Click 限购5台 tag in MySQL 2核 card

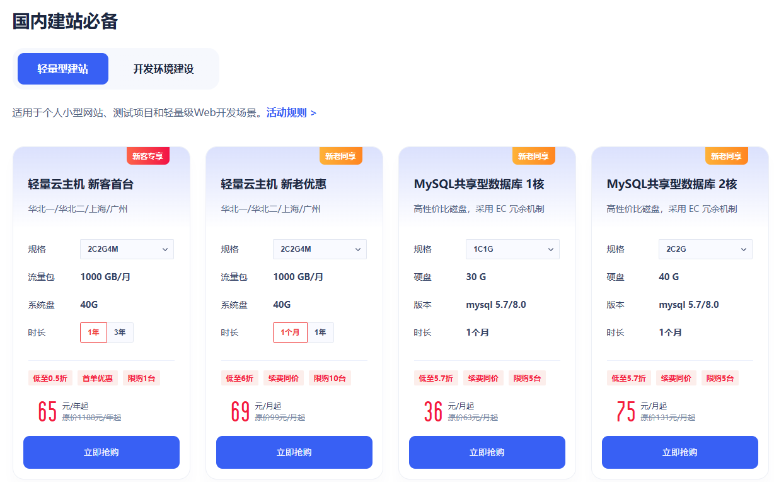click(720, 379)
